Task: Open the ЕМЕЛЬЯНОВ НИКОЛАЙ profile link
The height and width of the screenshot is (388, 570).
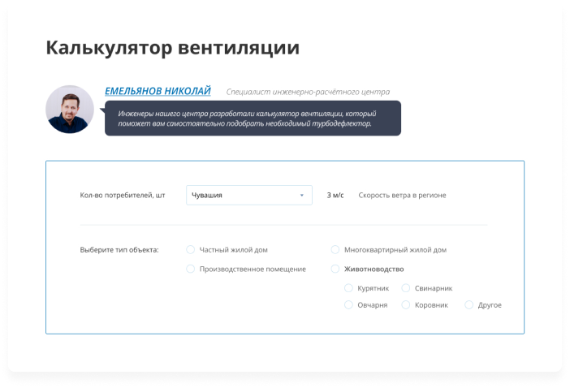Action: click(x=158, y=91)
